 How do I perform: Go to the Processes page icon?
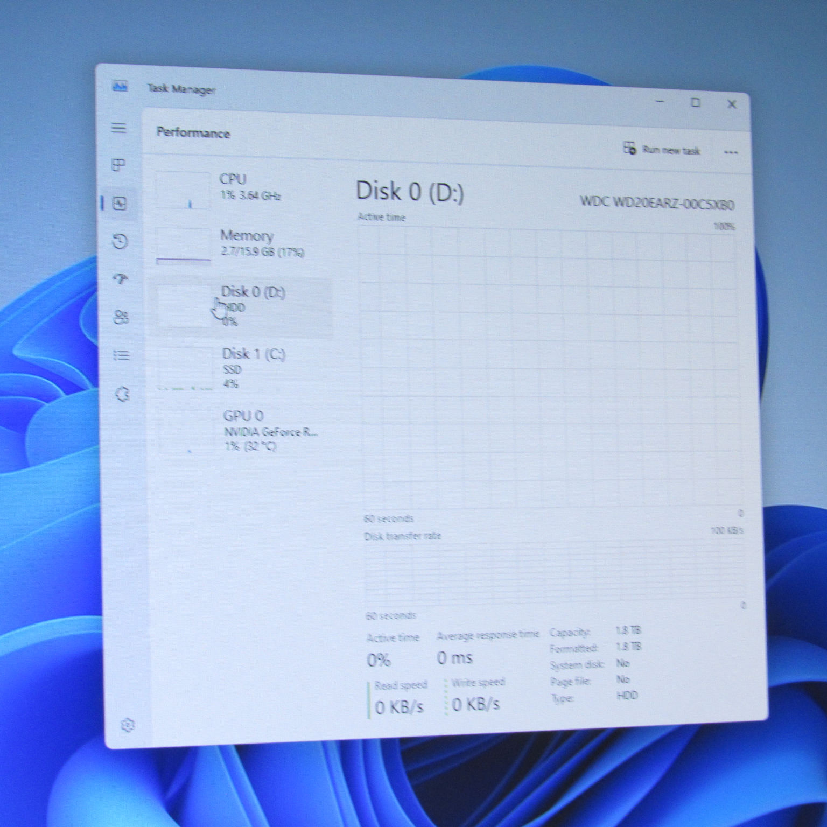[118, 165]
